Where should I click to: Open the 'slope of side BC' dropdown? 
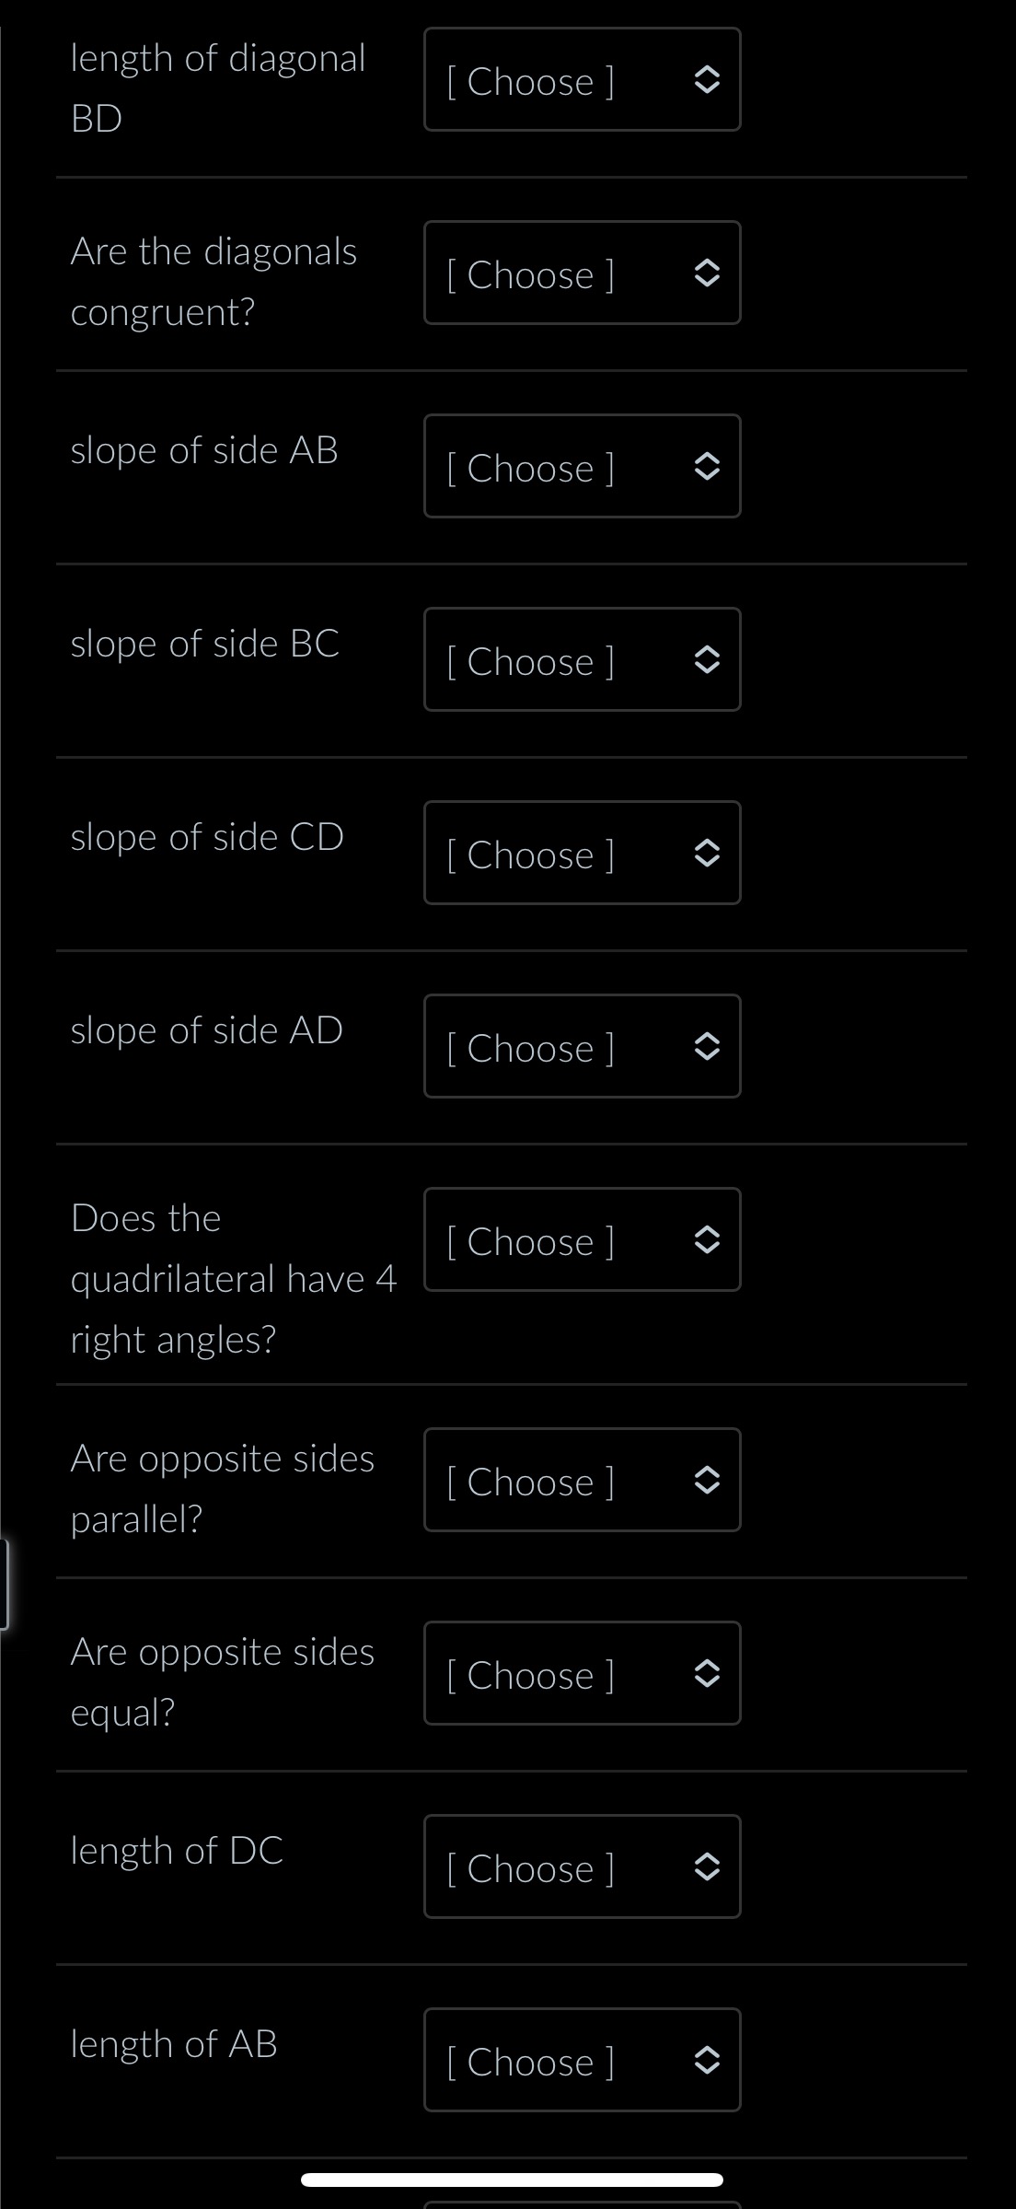point(582,659)
